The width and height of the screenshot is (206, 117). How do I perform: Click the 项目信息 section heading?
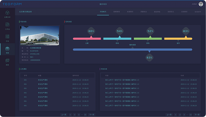tap(23, 22)
